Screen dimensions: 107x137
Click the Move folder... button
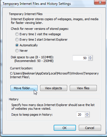(x=24, y=88)
